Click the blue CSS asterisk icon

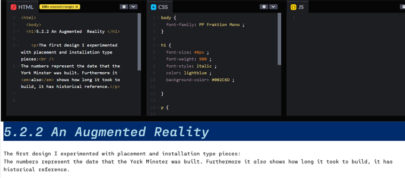153,7
